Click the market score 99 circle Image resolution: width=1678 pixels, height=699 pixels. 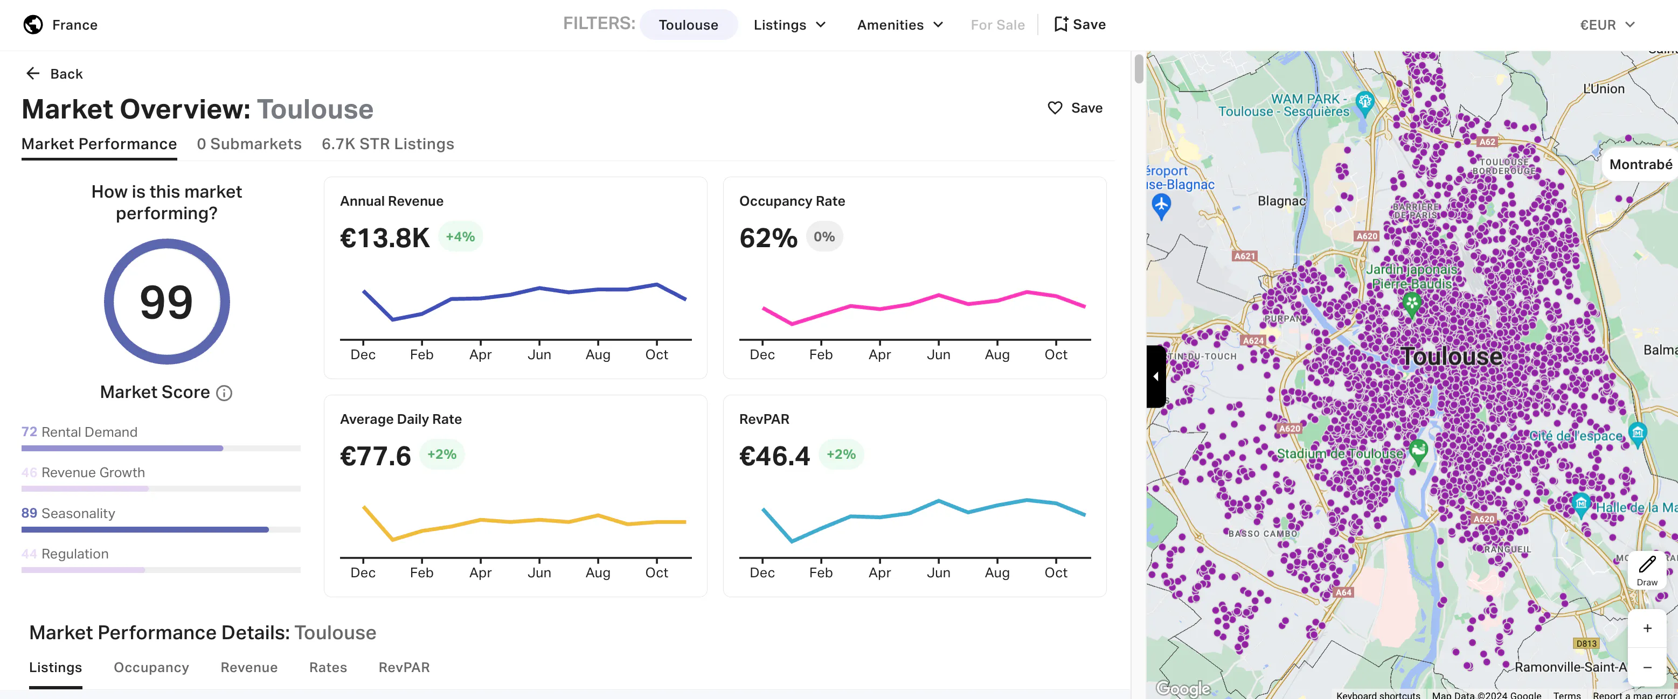tap(167, 302)
